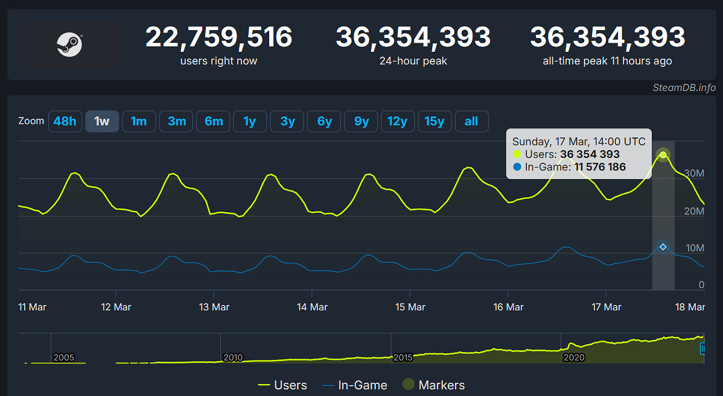Click the highlighted Users peak point marker
The width and height of the screenshot is (723, 396).
[663, 155]
